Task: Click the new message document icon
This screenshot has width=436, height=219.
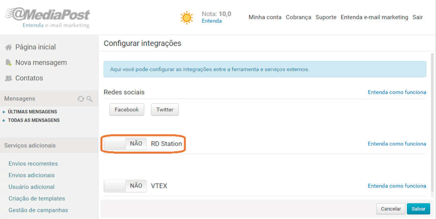Action: coord(9,63)
